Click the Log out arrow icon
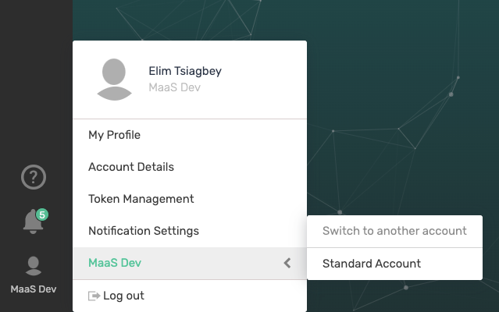Screen dimensions: 499x312 [94, 296]
